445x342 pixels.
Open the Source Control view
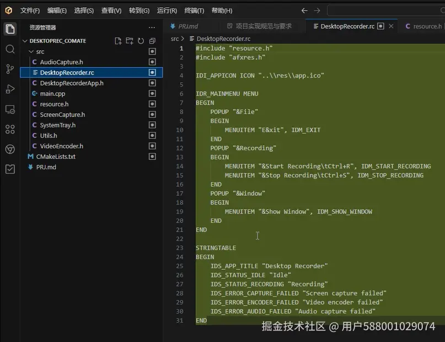10,69
